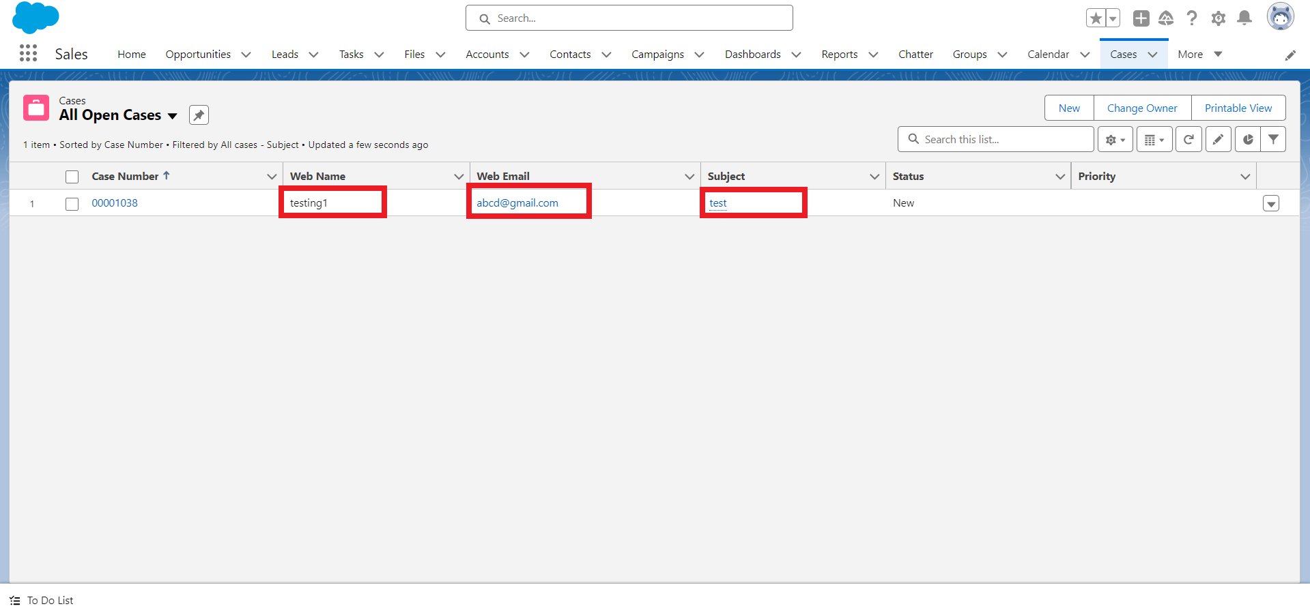1310x615 pixels.
Task: Pin the All Open Cases list view
Action: (x=199, y=115)
